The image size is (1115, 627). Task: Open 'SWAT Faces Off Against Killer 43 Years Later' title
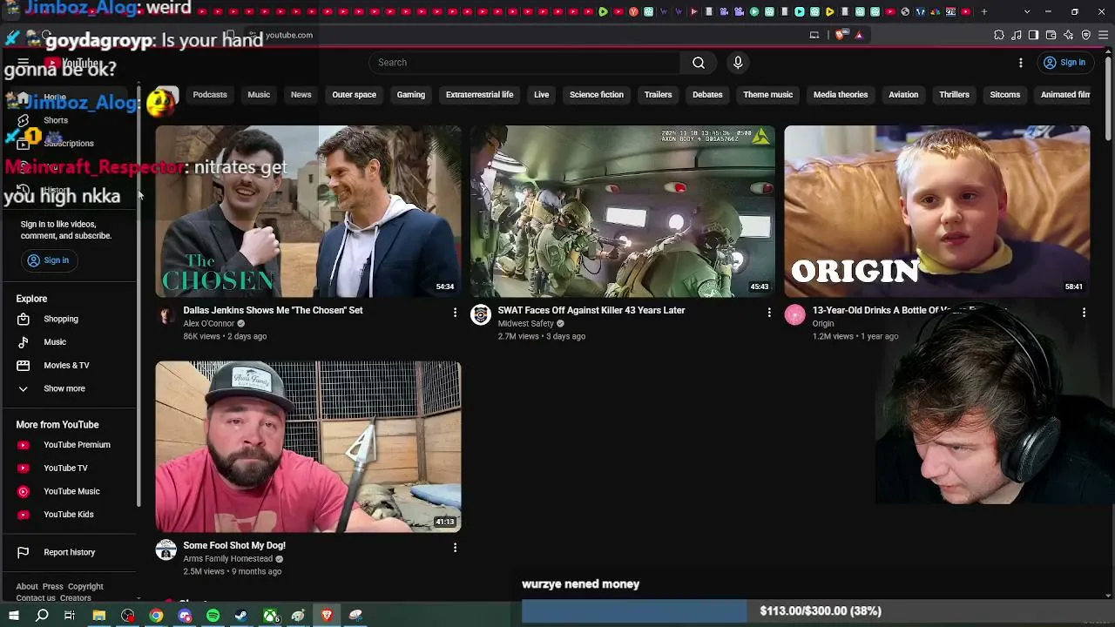(591, 311)
